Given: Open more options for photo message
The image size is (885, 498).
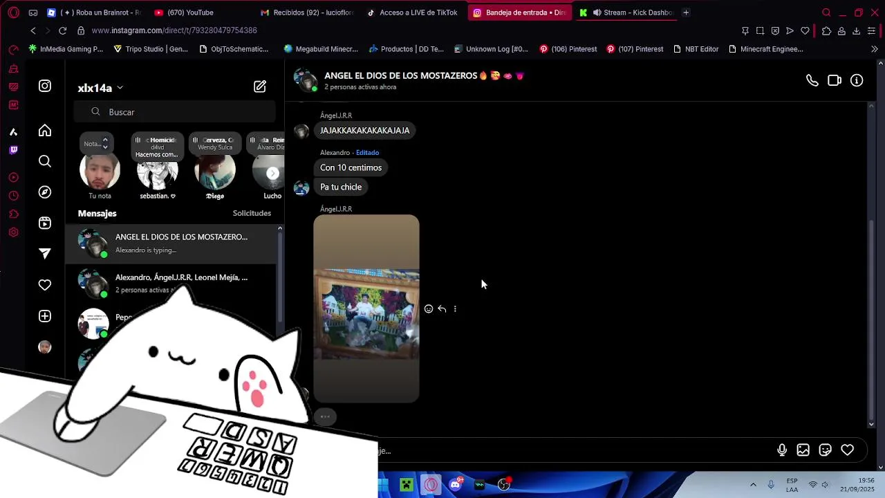Looking at the screenshot, I should (x=455, y=309).
